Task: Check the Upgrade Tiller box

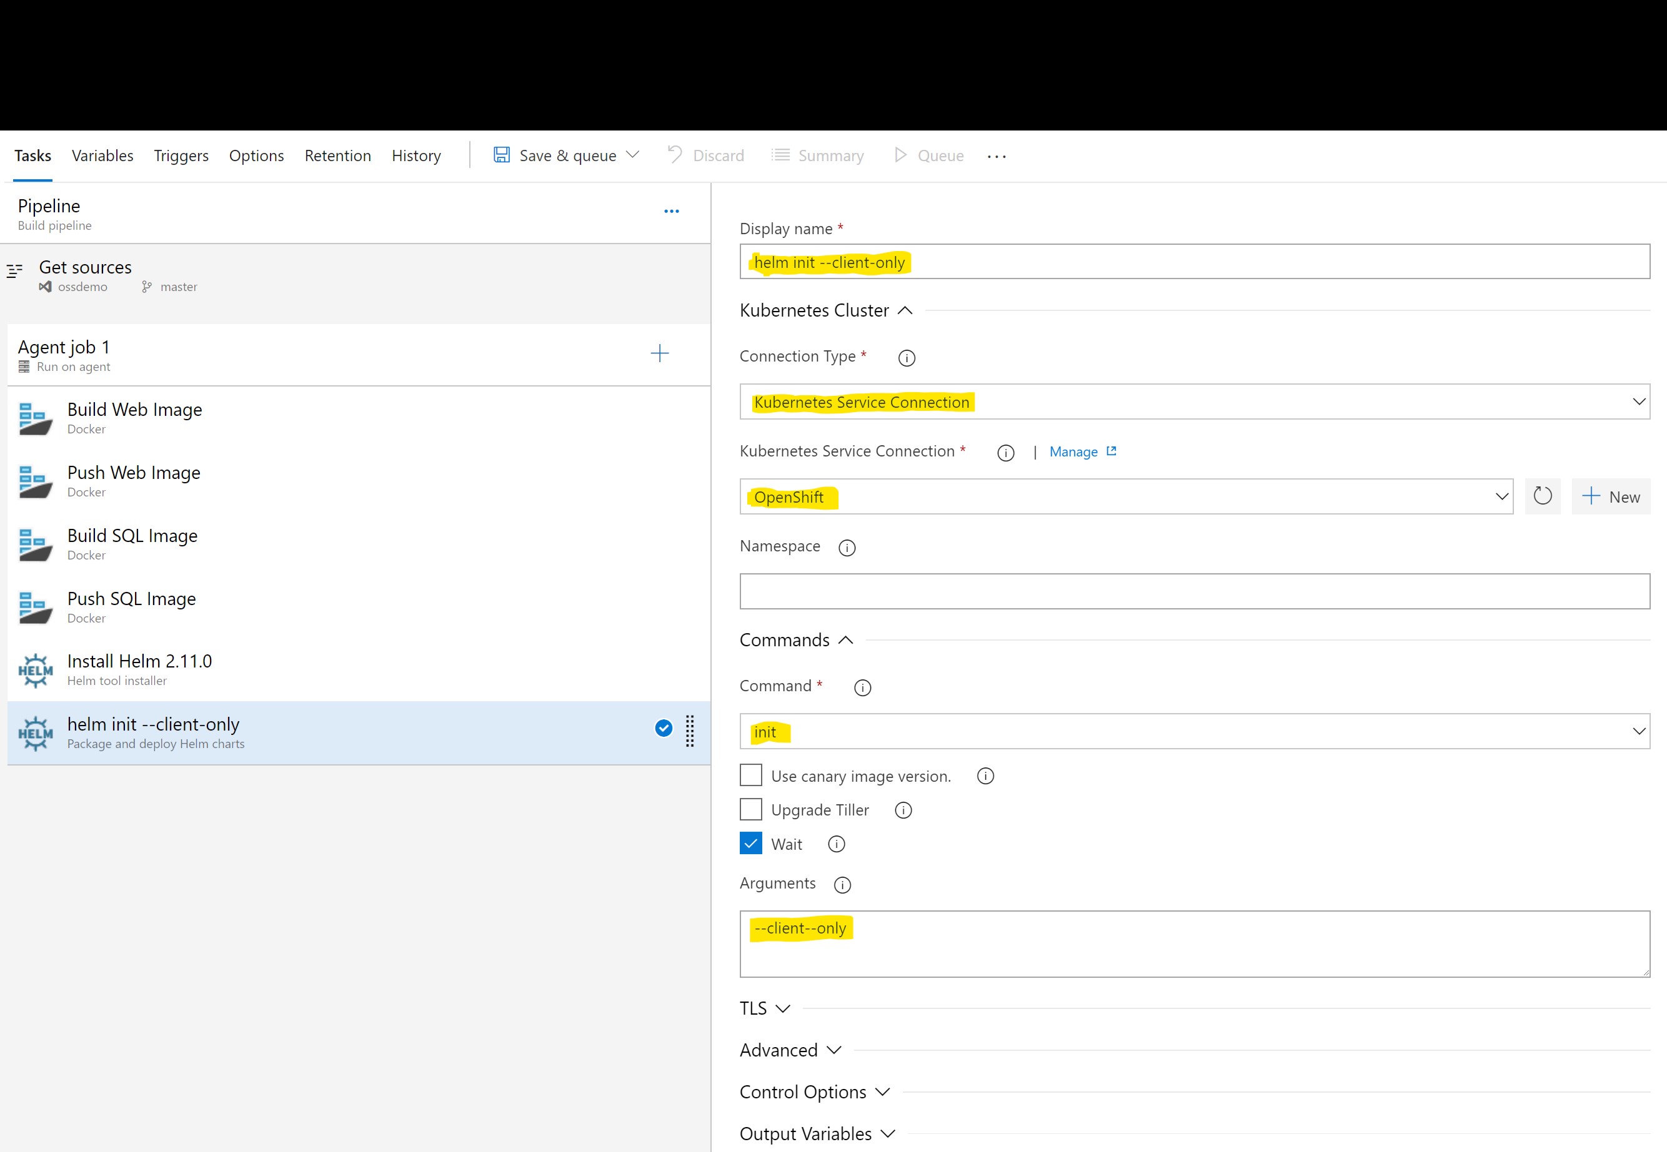Action: (x=751, y=810)
